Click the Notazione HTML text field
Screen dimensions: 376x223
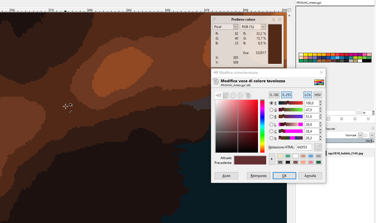coord(304,147)
